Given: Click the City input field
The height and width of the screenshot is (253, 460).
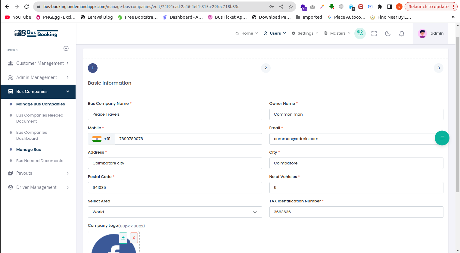Looking at the screenshot, I should (356, 163).
